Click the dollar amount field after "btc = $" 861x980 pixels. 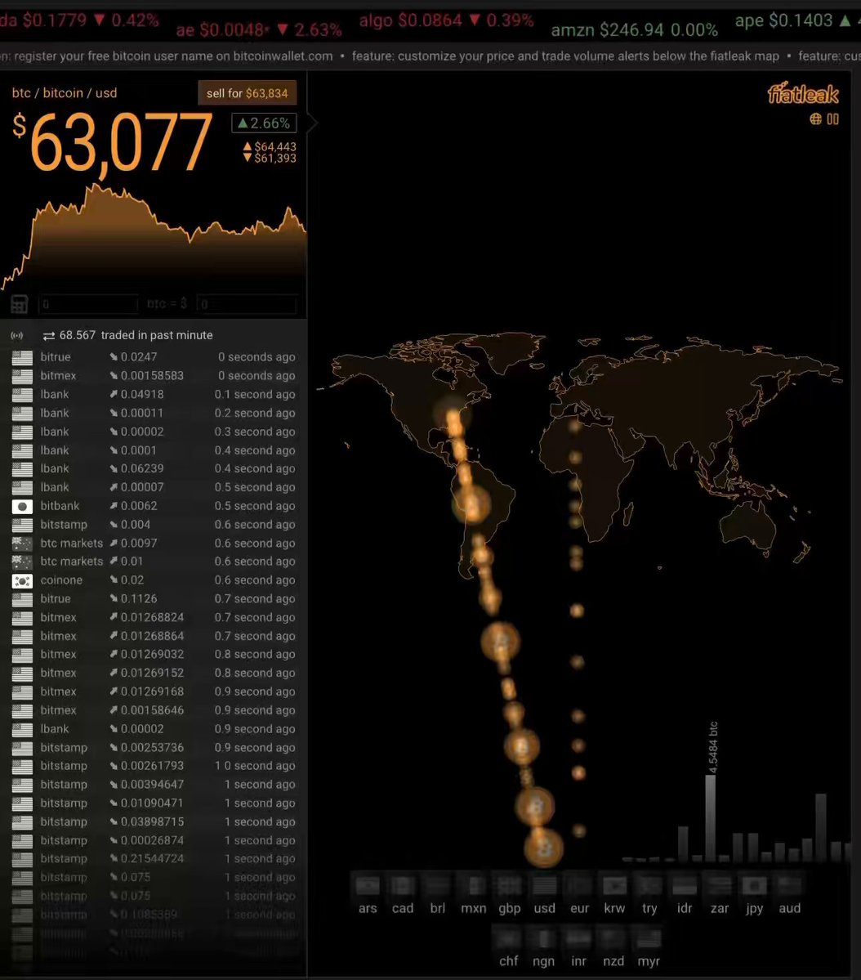pyautogui.click(x=246, y=304)
